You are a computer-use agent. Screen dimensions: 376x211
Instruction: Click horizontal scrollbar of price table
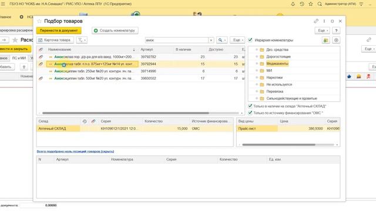click(278, 145)
